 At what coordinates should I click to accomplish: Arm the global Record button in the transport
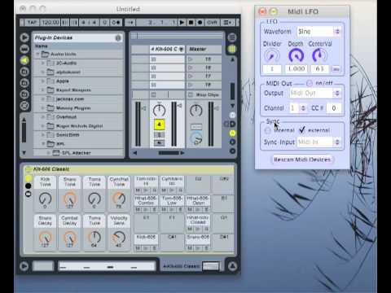(200, 23)
